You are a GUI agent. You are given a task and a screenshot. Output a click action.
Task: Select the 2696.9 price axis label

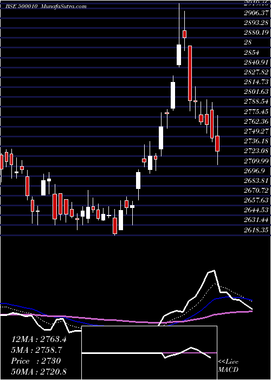pyautogui.click(x=255, y=171)
